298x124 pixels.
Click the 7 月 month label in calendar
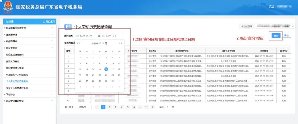[105, 43]
